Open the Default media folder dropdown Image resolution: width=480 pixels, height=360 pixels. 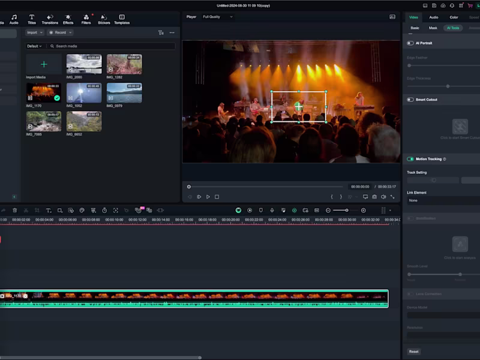(x=35, y=46)
